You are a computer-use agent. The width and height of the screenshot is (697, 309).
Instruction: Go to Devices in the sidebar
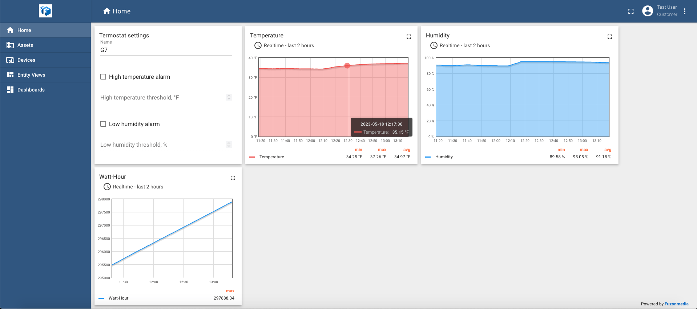26,60
